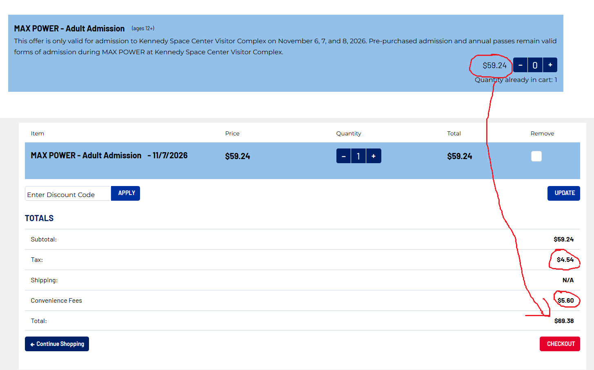The width and height of the screenshot is (594, 370).
Task: Click the $59.24 value in the Total column
Action: [460, 156]
